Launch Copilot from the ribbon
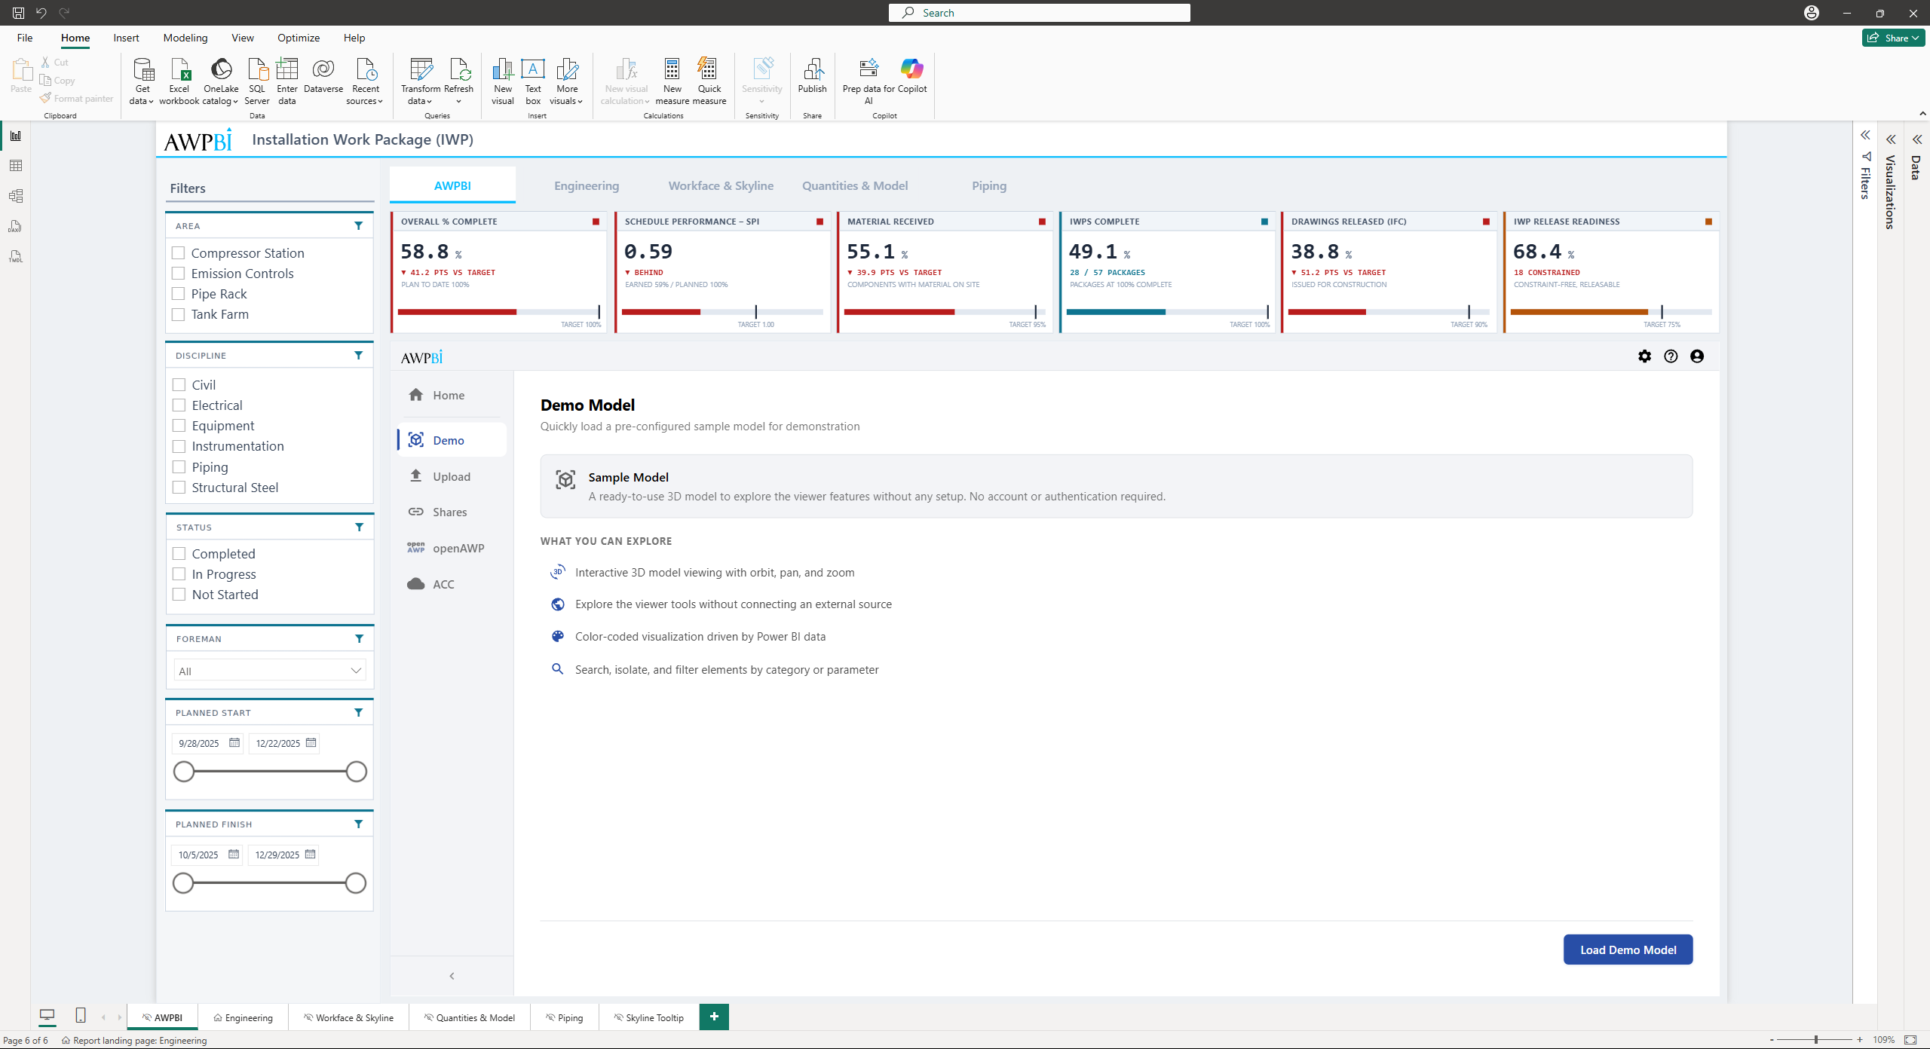Screen dimensions: 1930x1049 (x=912, y=75)
